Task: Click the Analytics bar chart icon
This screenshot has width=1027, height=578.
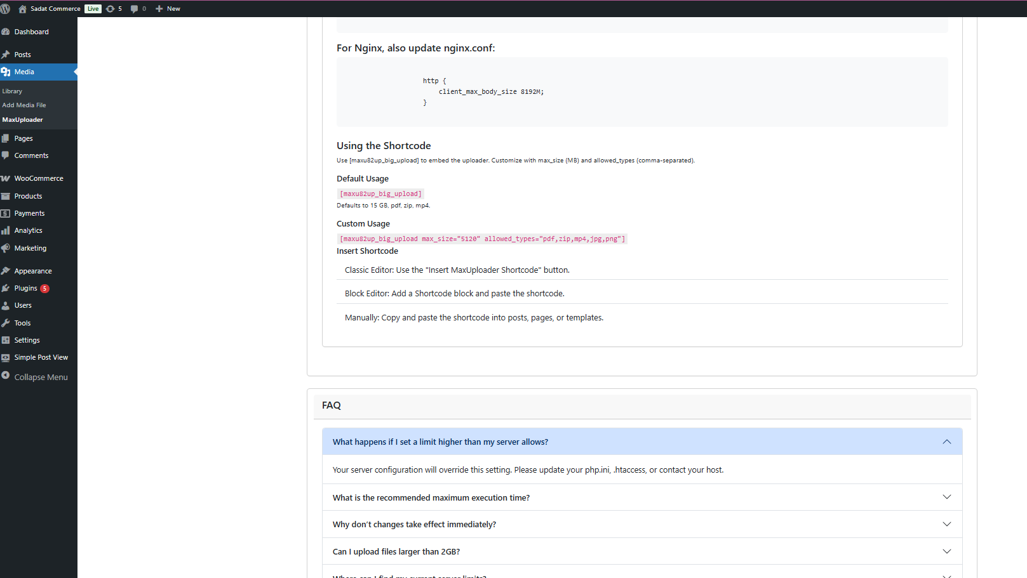Action: (x=6, y=230)
